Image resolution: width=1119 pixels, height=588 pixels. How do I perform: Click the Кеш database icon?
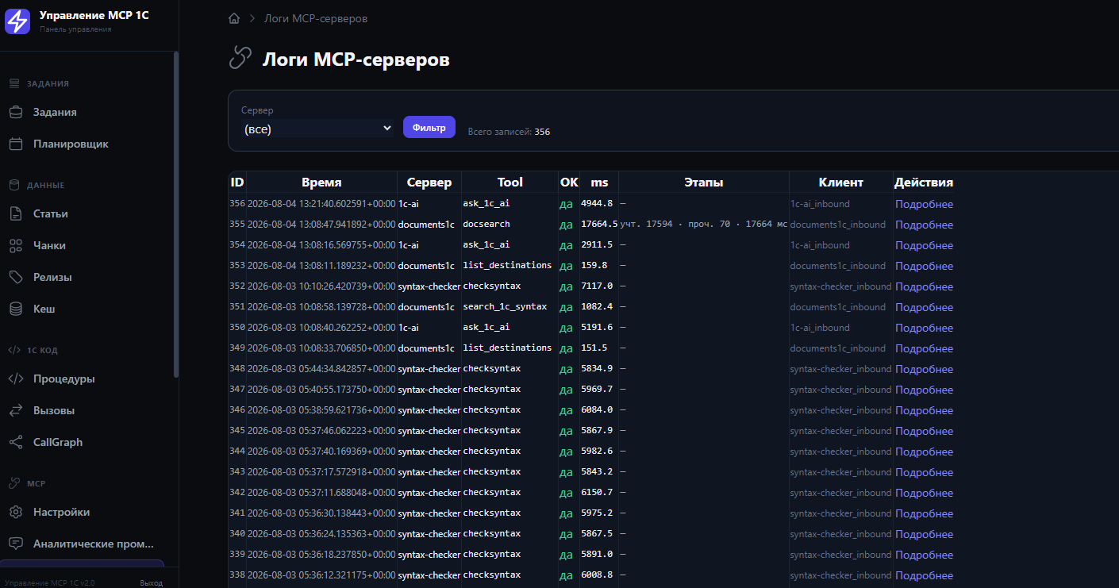16,309
